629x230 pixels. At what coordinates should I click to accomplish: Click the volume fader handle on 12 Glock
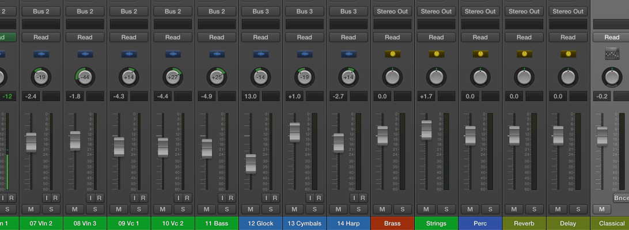coord(251,163)
